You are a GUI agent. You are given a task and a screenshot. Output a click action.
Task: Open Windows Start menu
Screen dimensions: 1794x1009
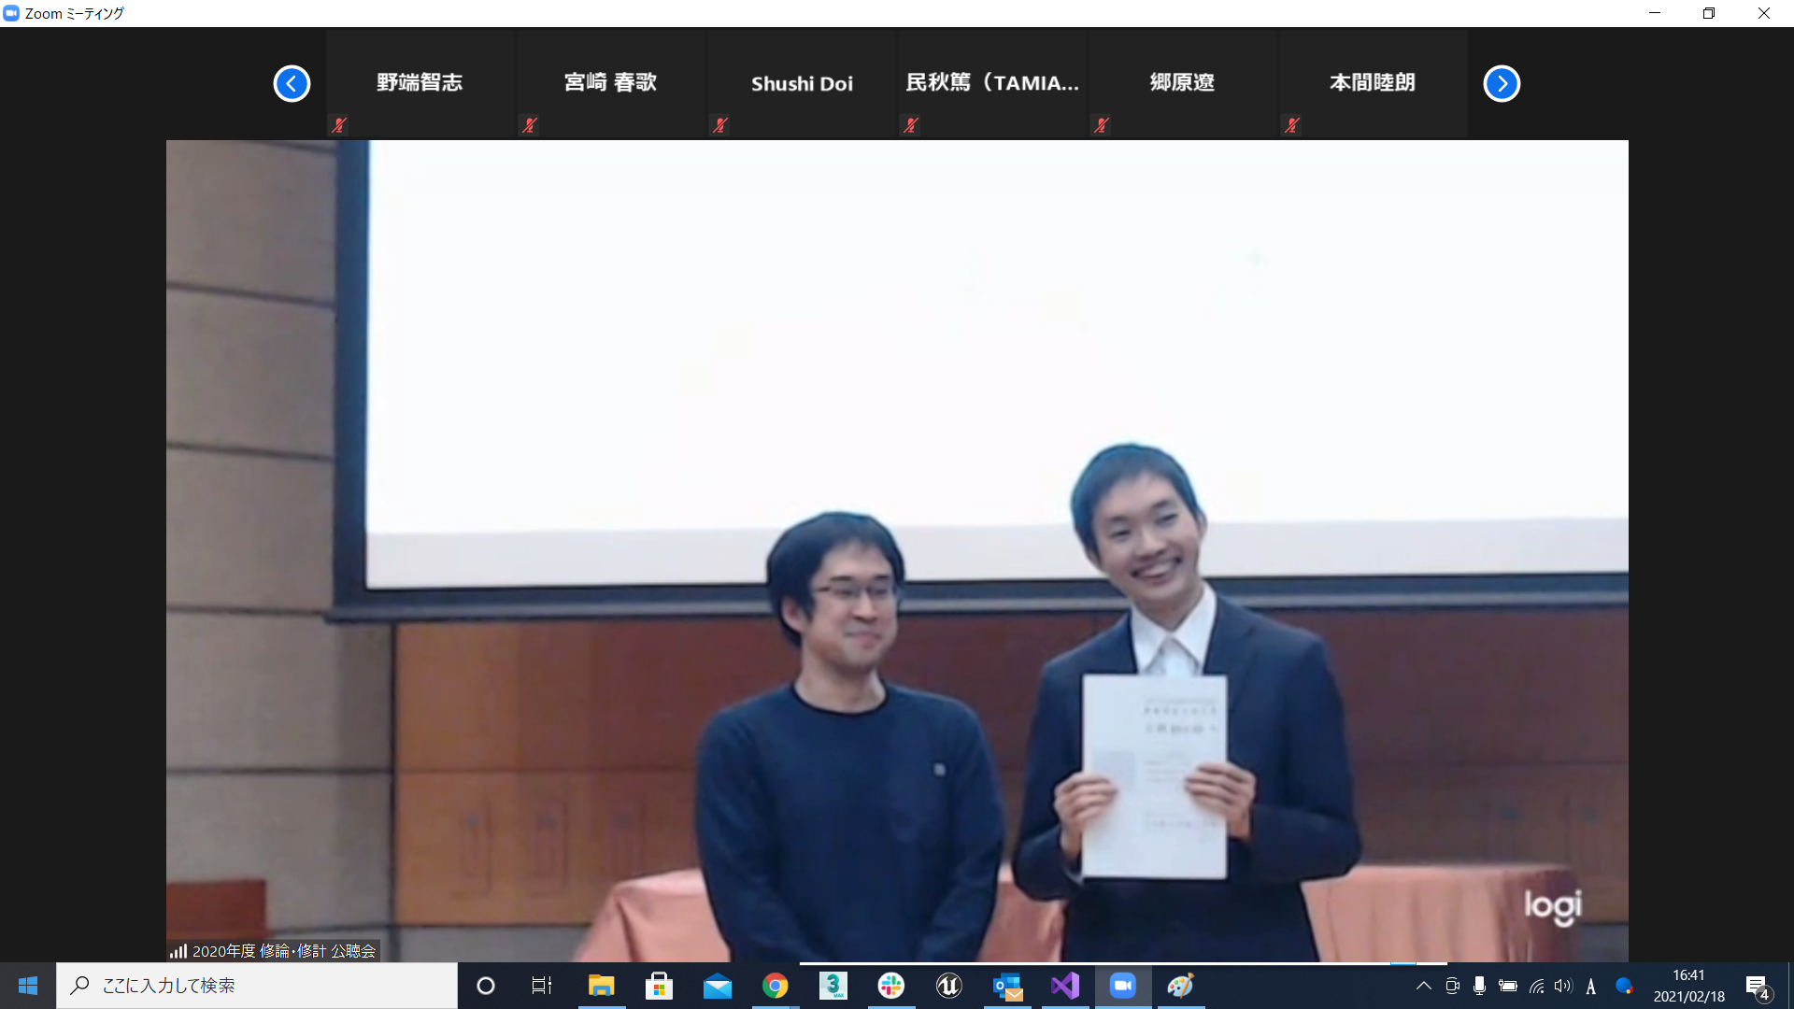coord(28,986)
